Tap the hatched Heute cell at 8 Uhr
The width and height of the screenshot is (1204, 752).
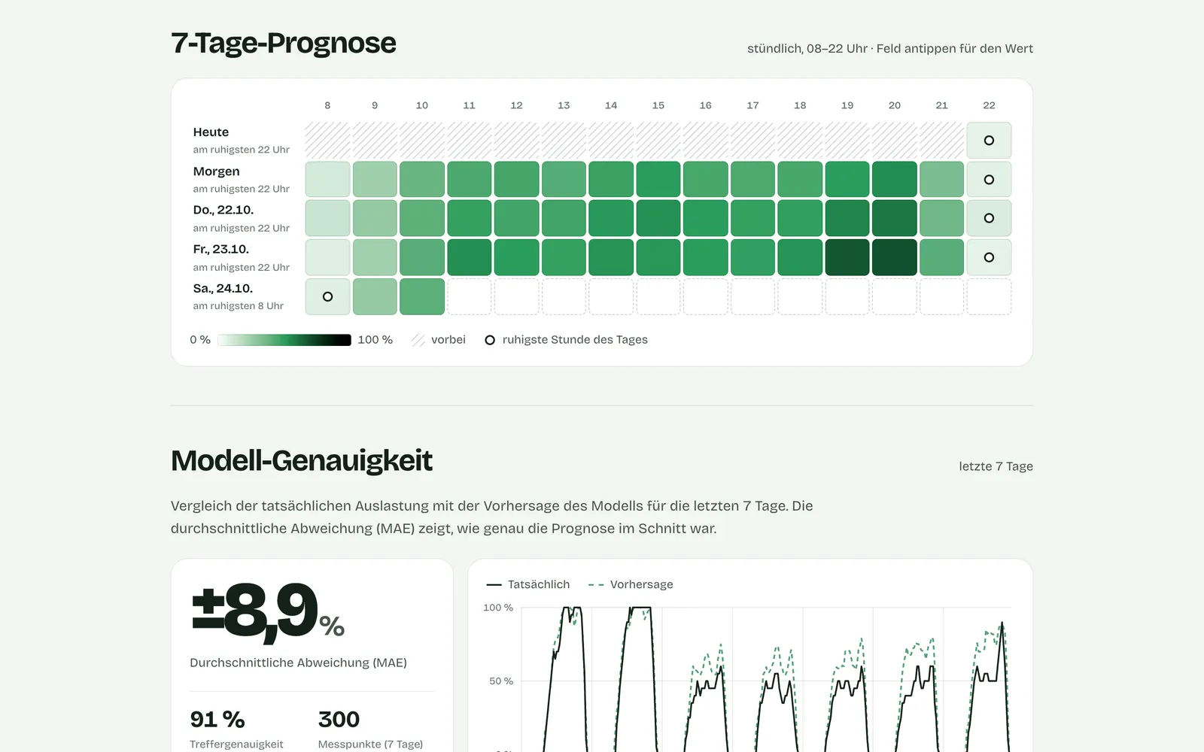[327, 141]
